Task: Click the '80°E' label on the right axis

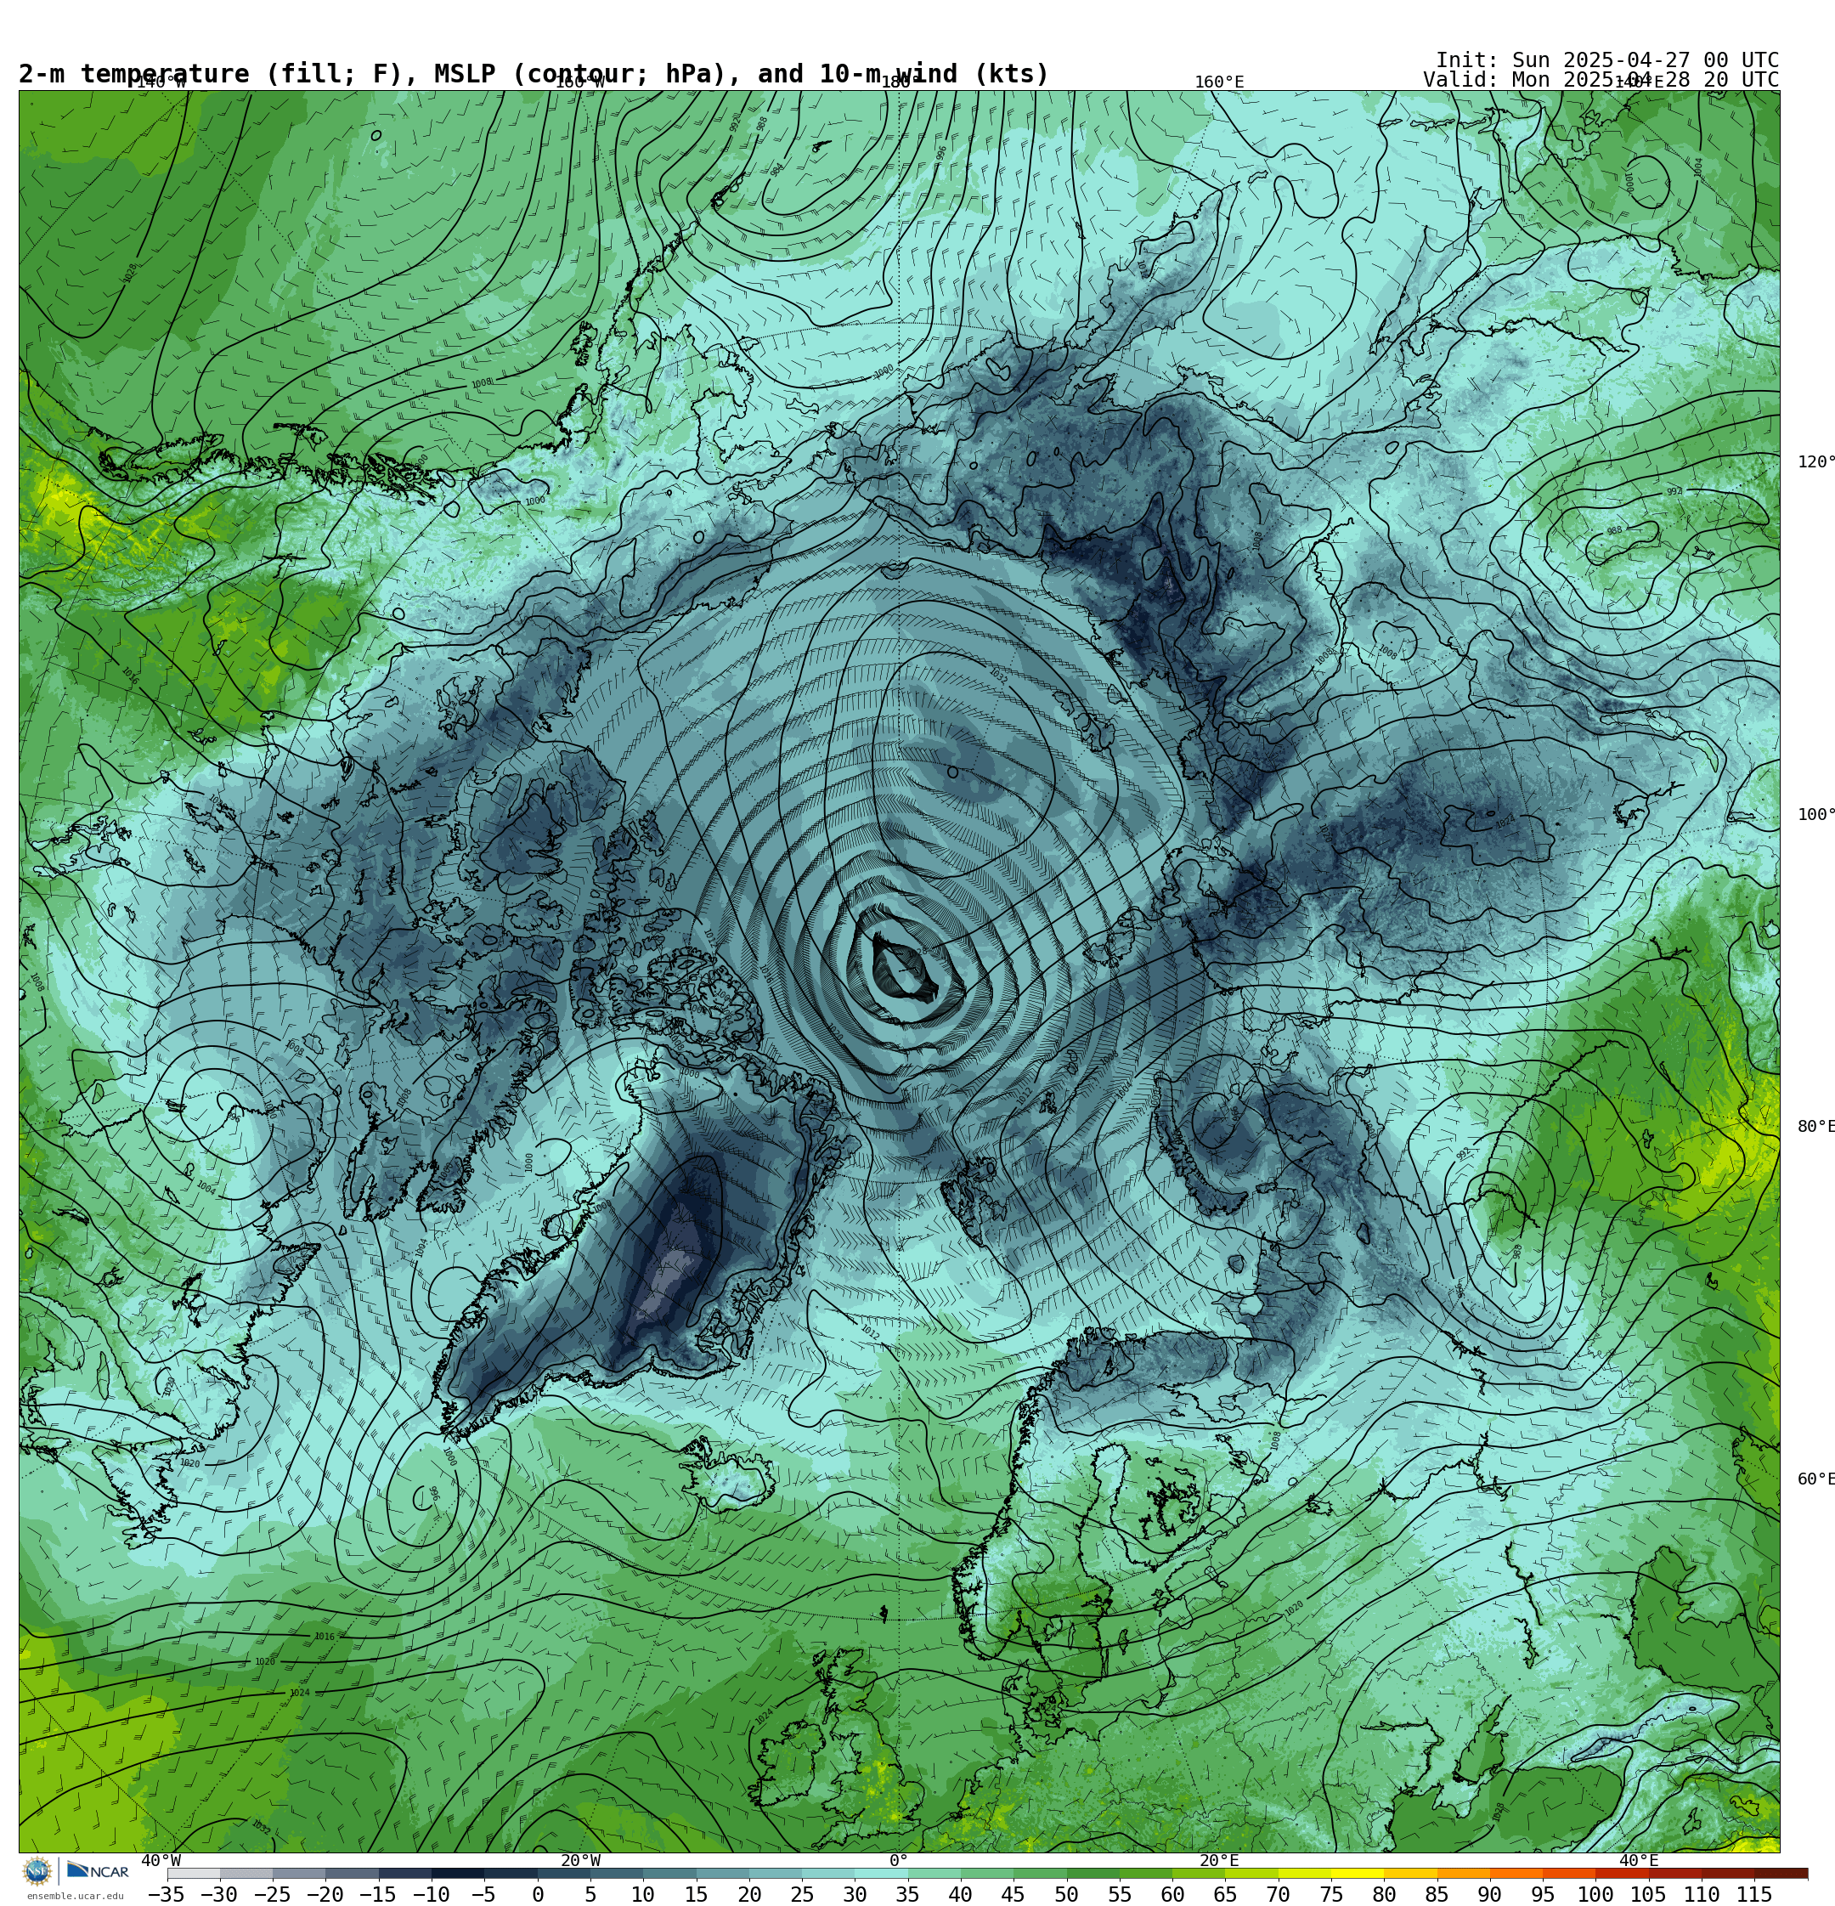Action: coord(1815,1126)
